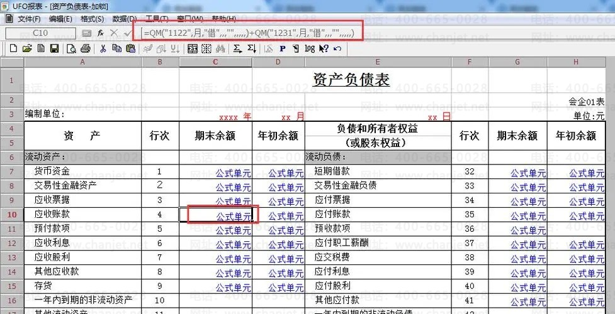The width and height of the screenshot is (615, 314).
Task: Select column H header
Action: click(576, 62)
